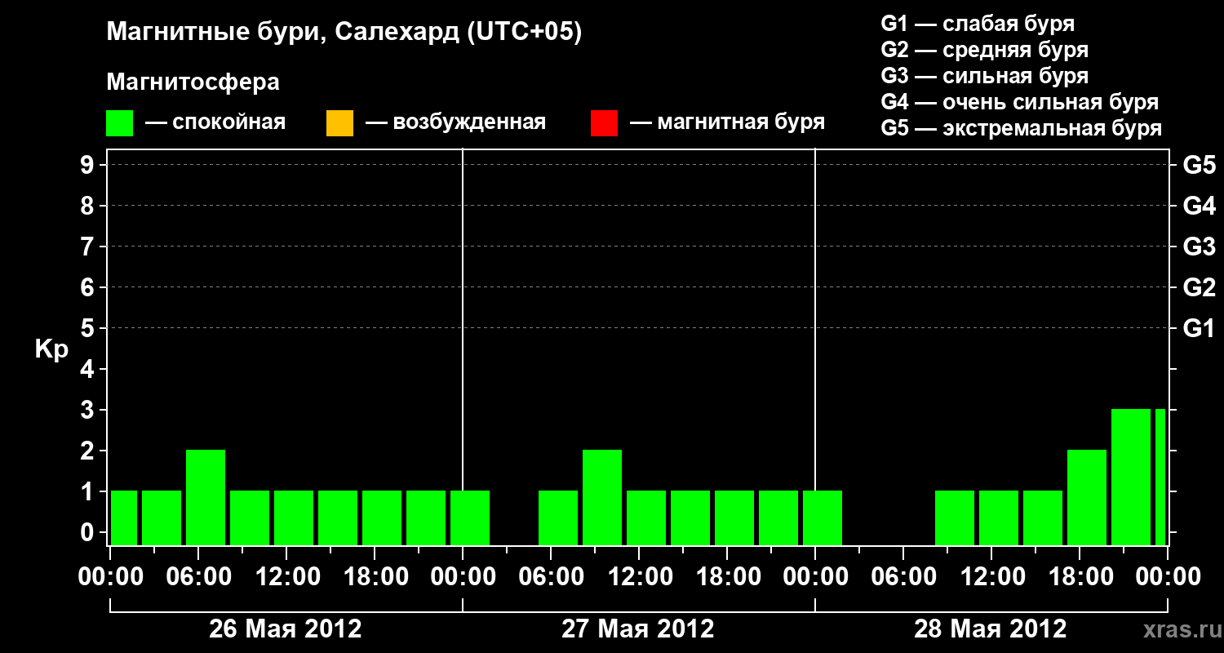Click the 'G1' label on the right axis

click(x=1199, y=328)
